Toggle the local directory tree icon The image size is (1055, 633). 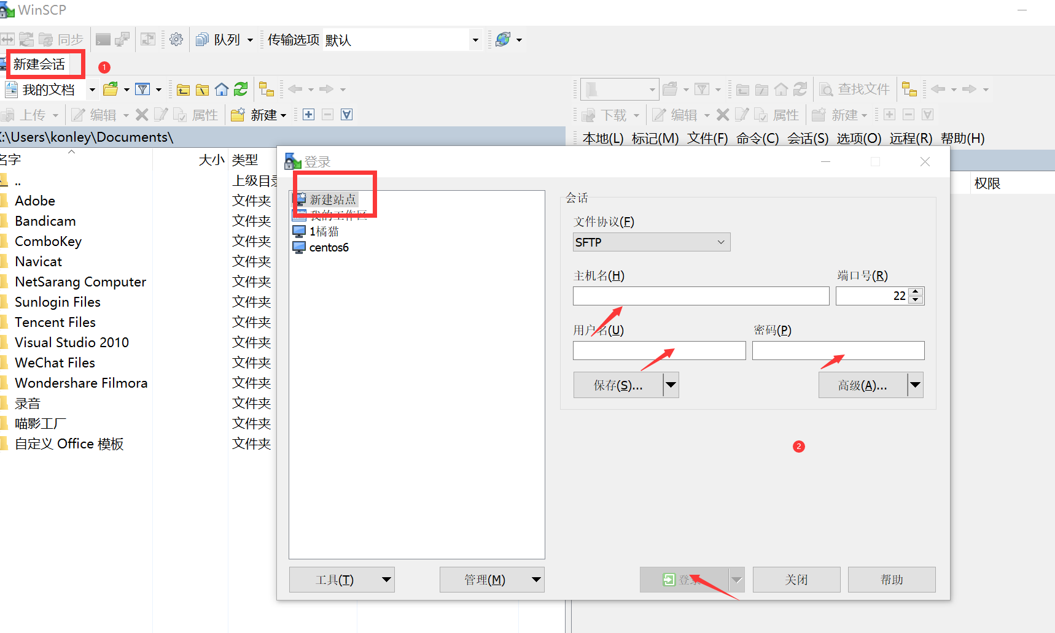(x=266, y=90)
